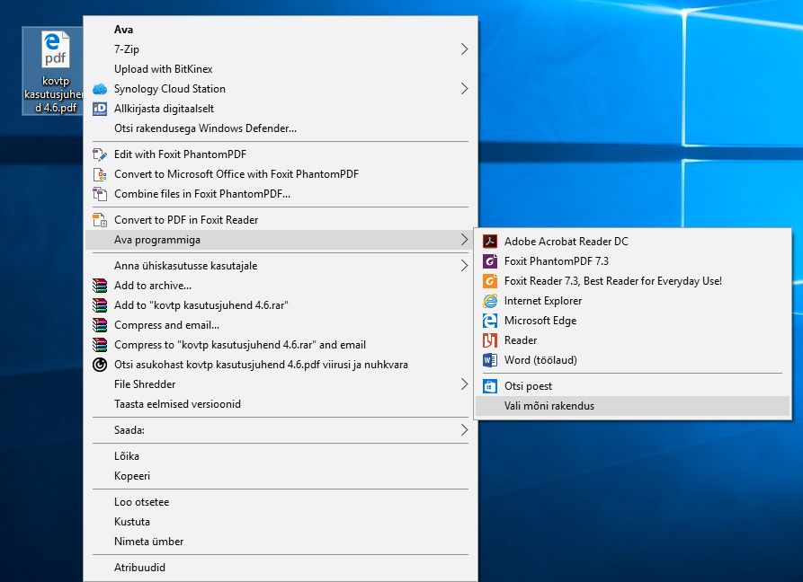The image size is (803, 582).
Task: Select Nimeta ümber
Action: (x=281, y=542)
